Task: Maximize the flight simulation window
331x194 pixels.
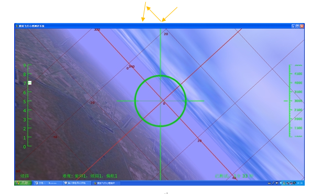Action: click(x=297, y=26)
